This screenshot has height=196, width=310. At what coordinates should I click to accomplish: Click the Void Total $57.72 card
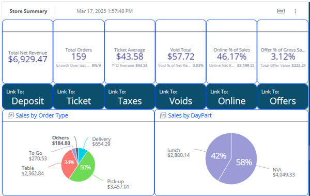click(180, 51)
